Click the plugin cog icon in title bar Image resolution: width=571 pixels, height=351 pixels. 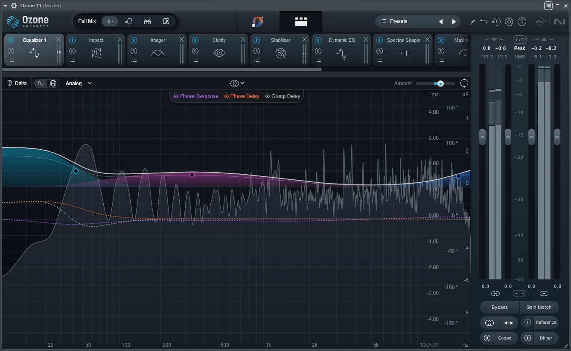[14, 6]
